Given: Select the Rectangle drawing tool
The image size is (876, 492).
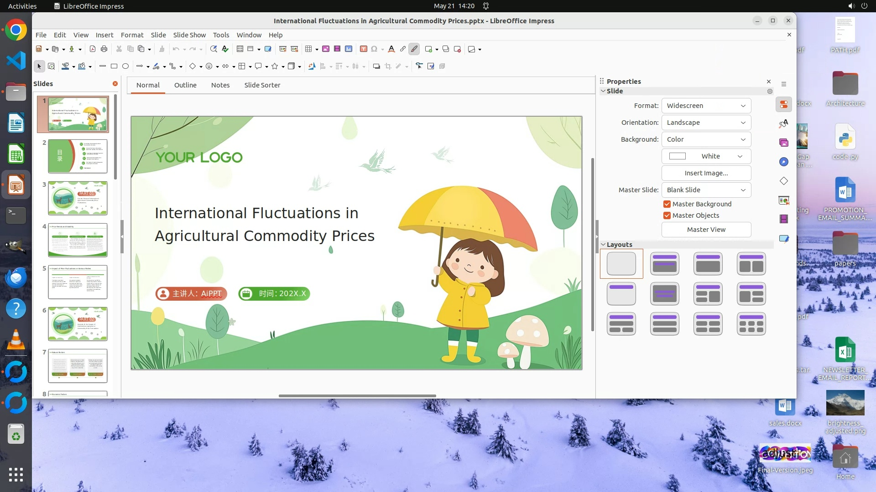Looking at the screenshot, I should 114,67.
